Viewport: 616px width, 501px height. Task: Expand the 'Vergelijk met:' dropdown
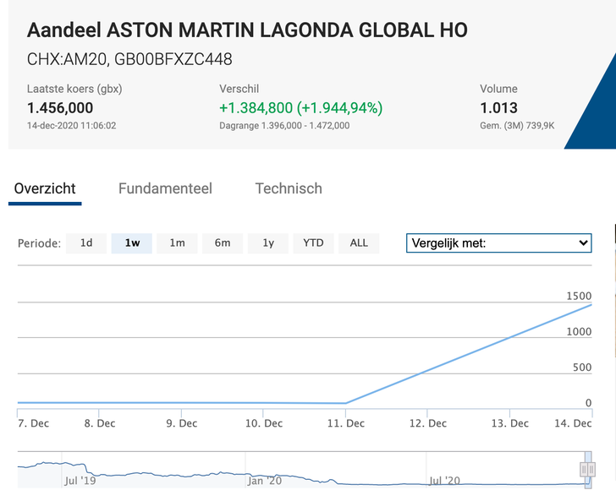[x=498, y=243]
